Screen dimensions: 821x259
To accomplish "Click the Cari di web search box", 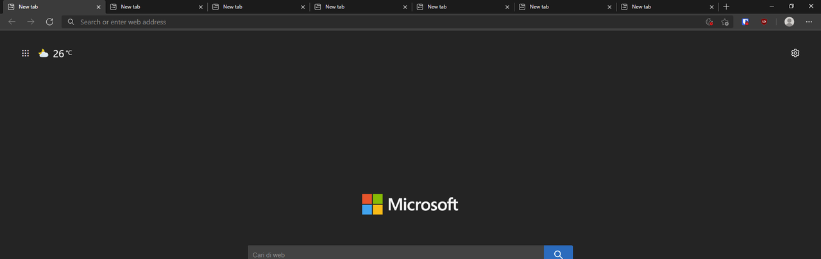I will tap(396, 253).
